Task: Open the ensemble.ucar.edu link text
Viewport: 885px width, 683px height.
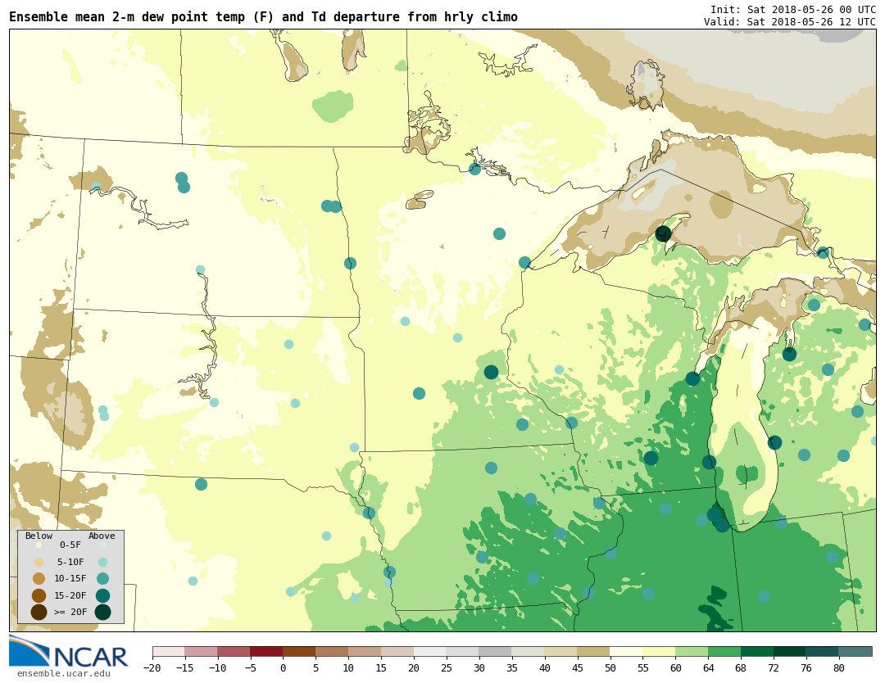Action: click(64, 673)
